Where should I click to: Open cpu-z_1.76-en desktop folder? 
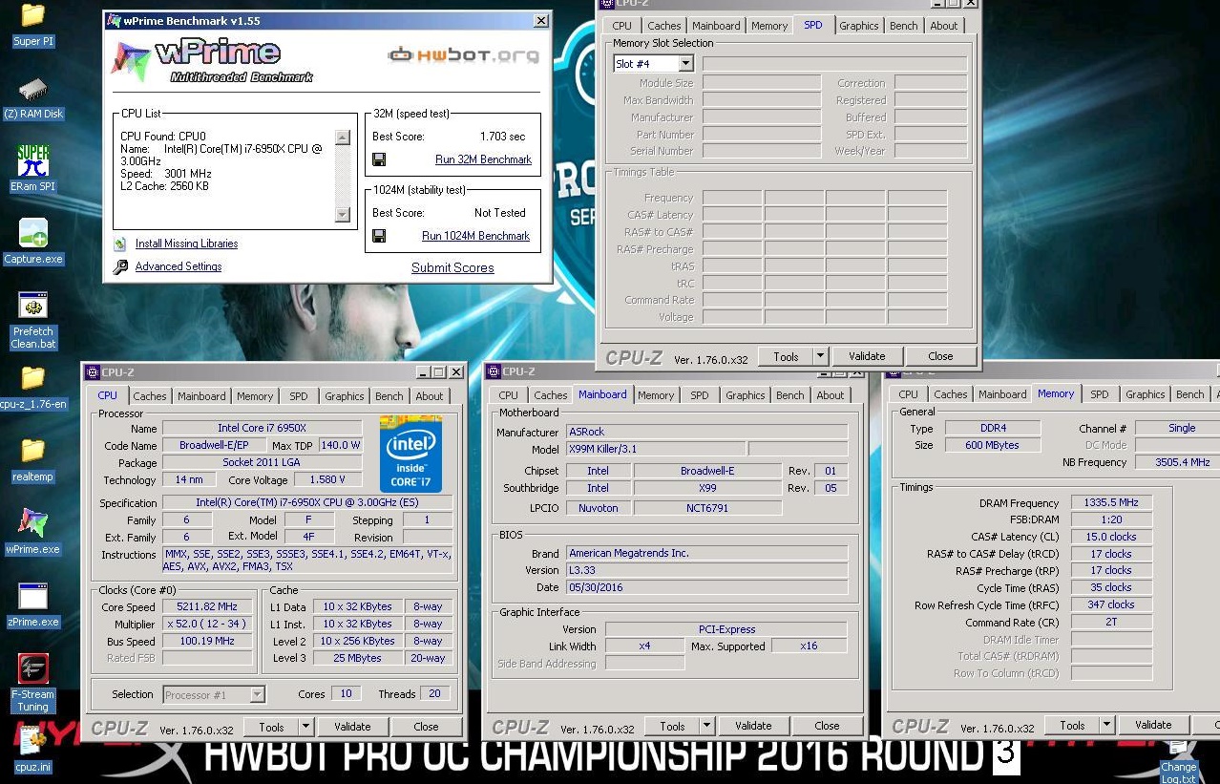click(32, 386)
